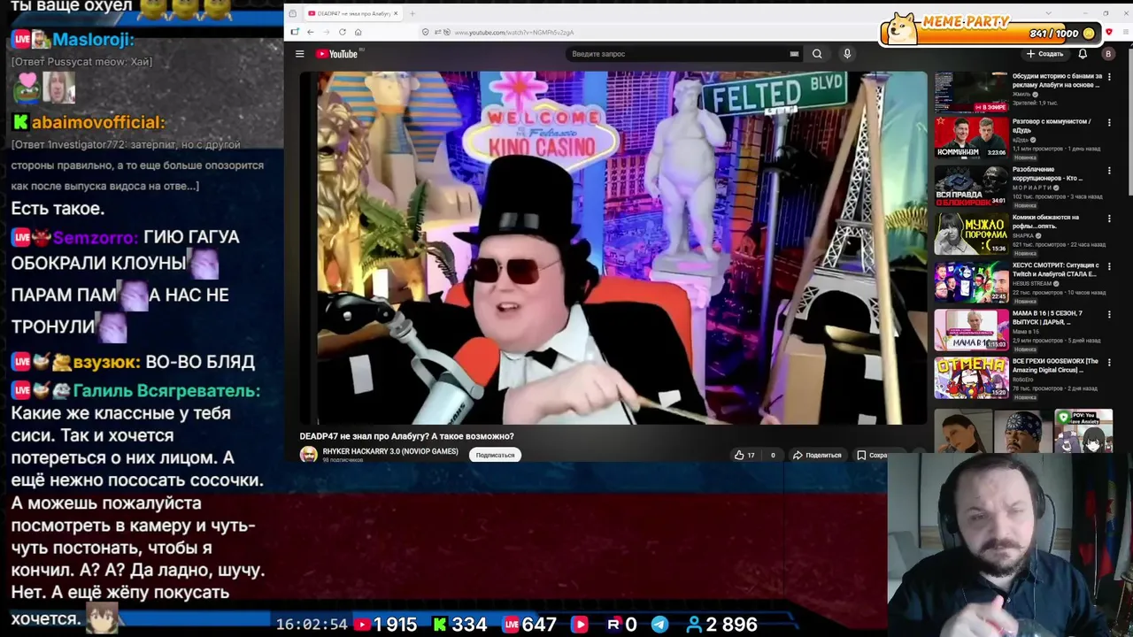Open options menu for Комики обижаются video
This screenshot has width=1133, height=637.
click(1109, 219)
